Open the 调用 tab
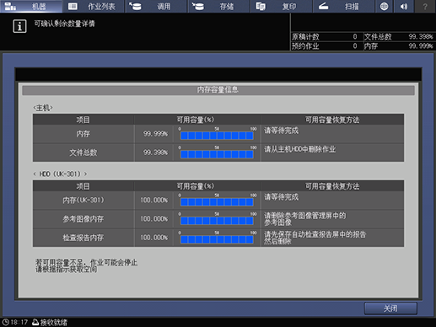The image size is (436, 327). (x=156, y=6)
